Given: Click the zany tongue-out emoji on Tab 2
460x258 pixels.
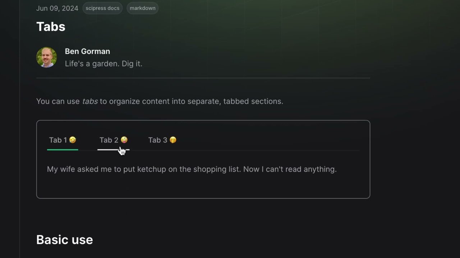Looking at the screenshot, I should pyautogui.click(x=124, y=140).
